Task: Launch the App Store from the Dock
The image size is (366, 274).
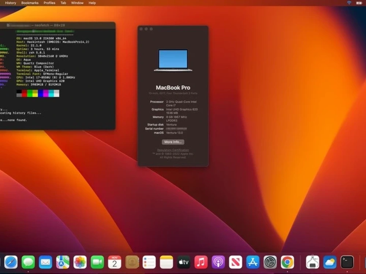Action: pos(253,262)
